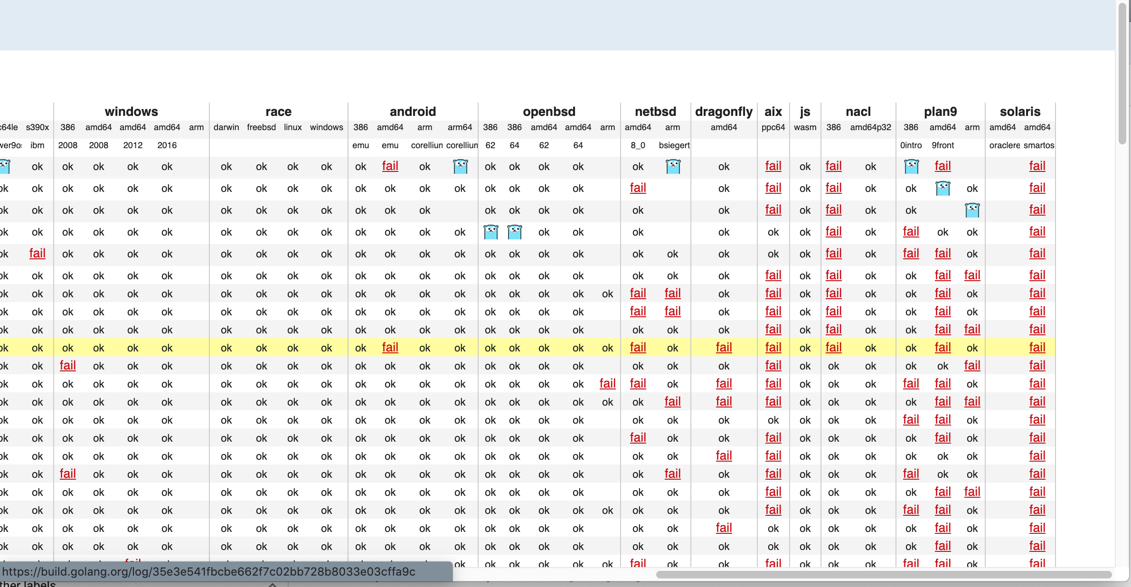Click the '8_0' label under netbsd amd64
Viewport: 1131px width, 587px height.
click(x=638, y=145)
